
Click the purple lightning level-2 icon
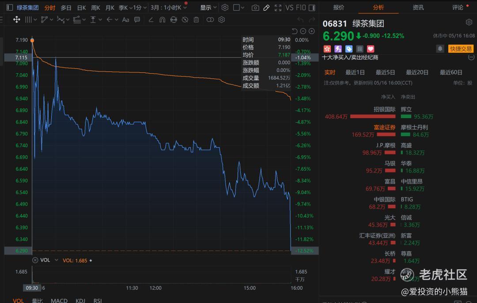[338, 49]
